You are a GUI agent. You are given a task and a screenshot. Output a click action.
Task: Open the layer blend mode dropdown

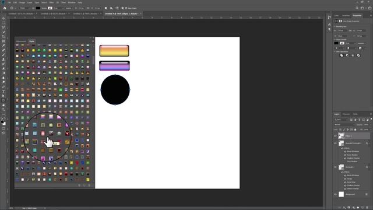tap(344, 125)
